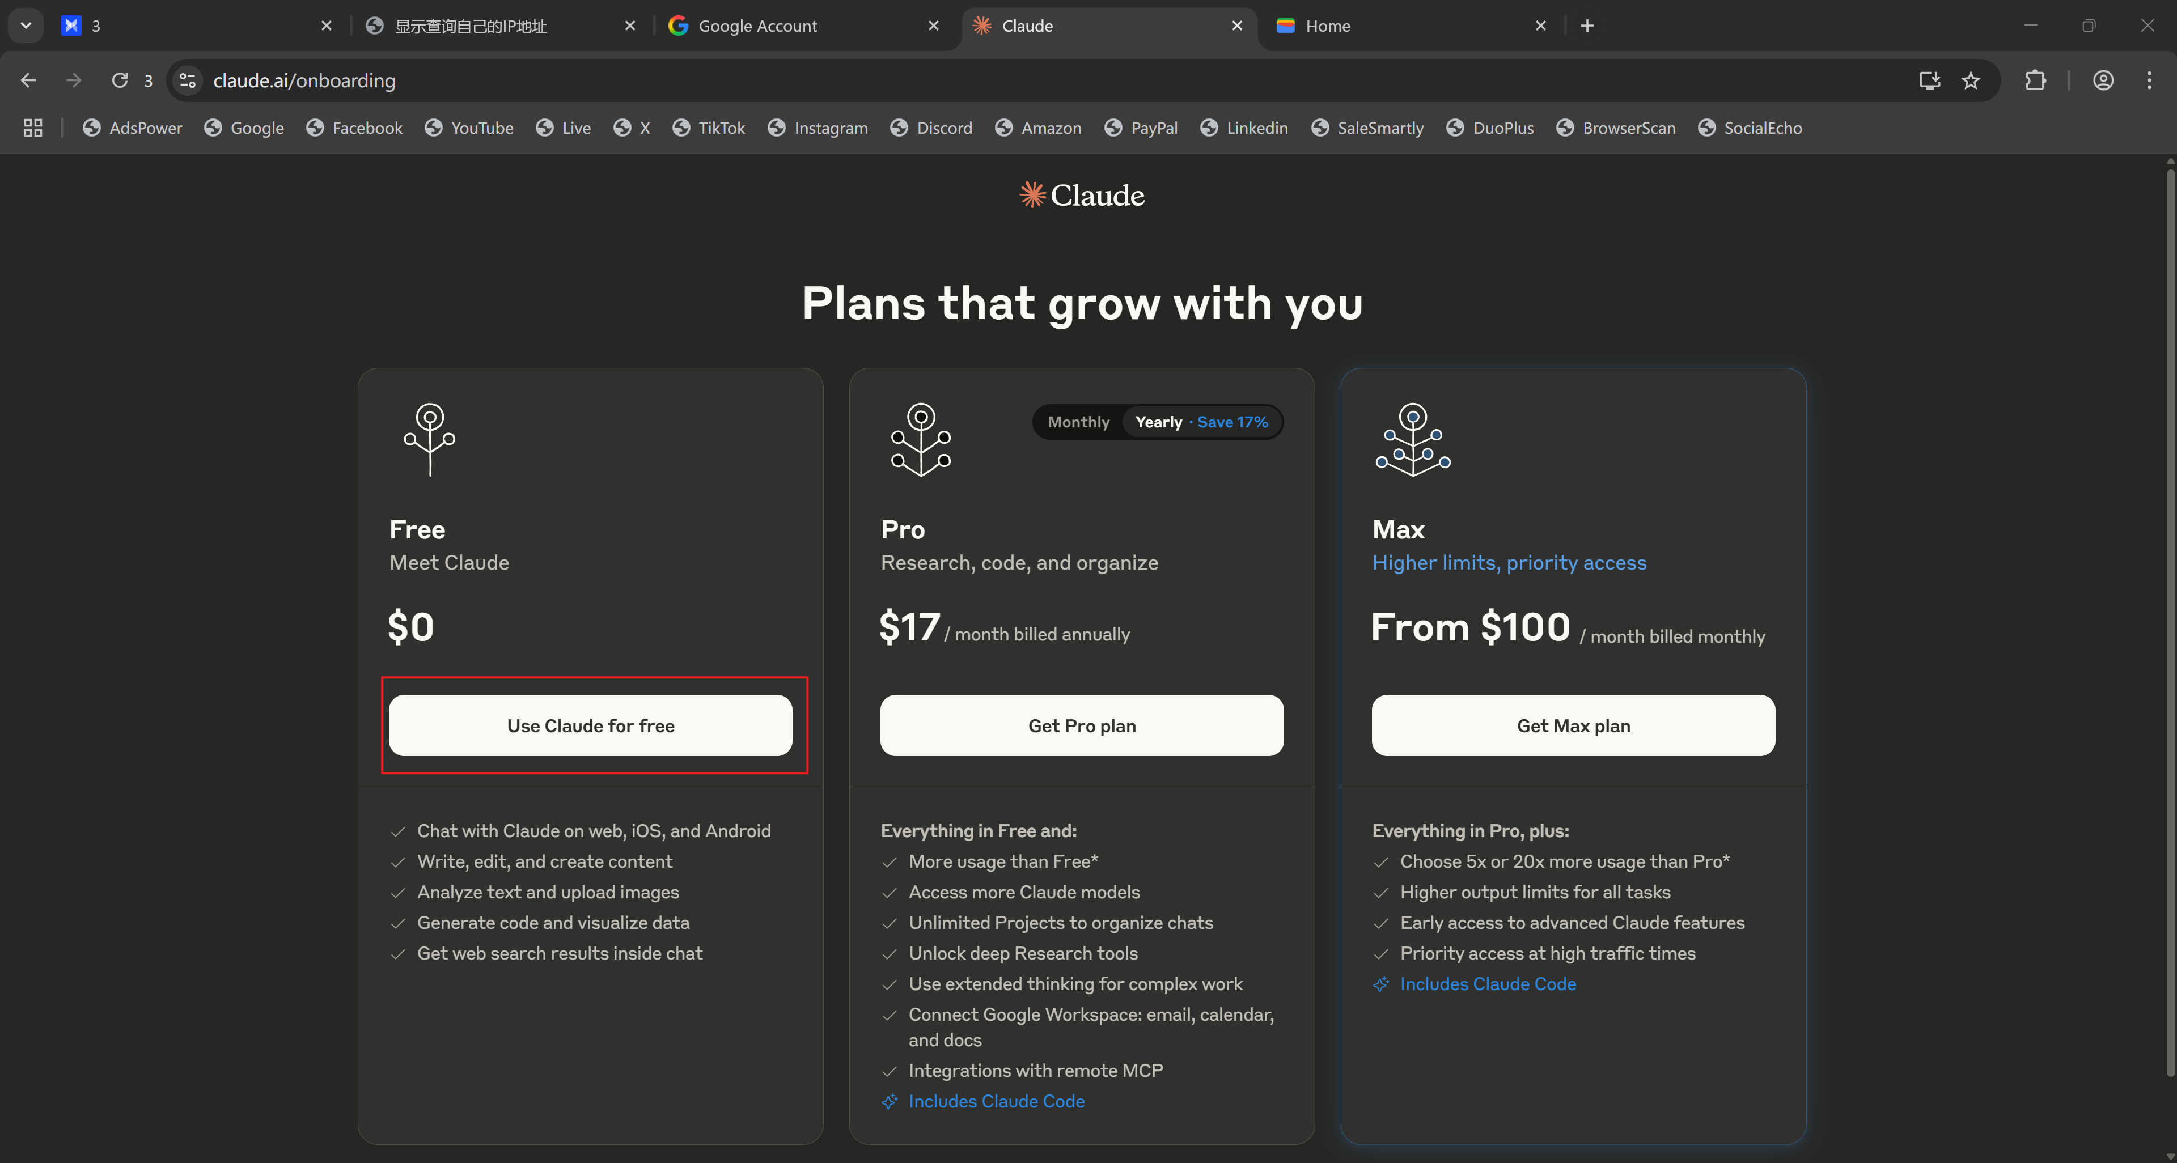The width and height of the screenshot is (2177, 1163).
Task: Click the Free plan flower illustration
Action: [429, 439]
